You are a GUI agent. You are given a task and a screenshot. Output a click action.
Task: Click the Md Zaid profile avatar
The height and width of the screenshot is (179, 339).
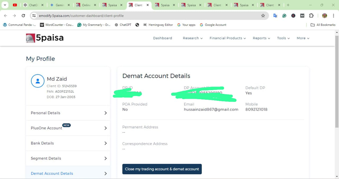pyautogui.click(x=37, y=81)
